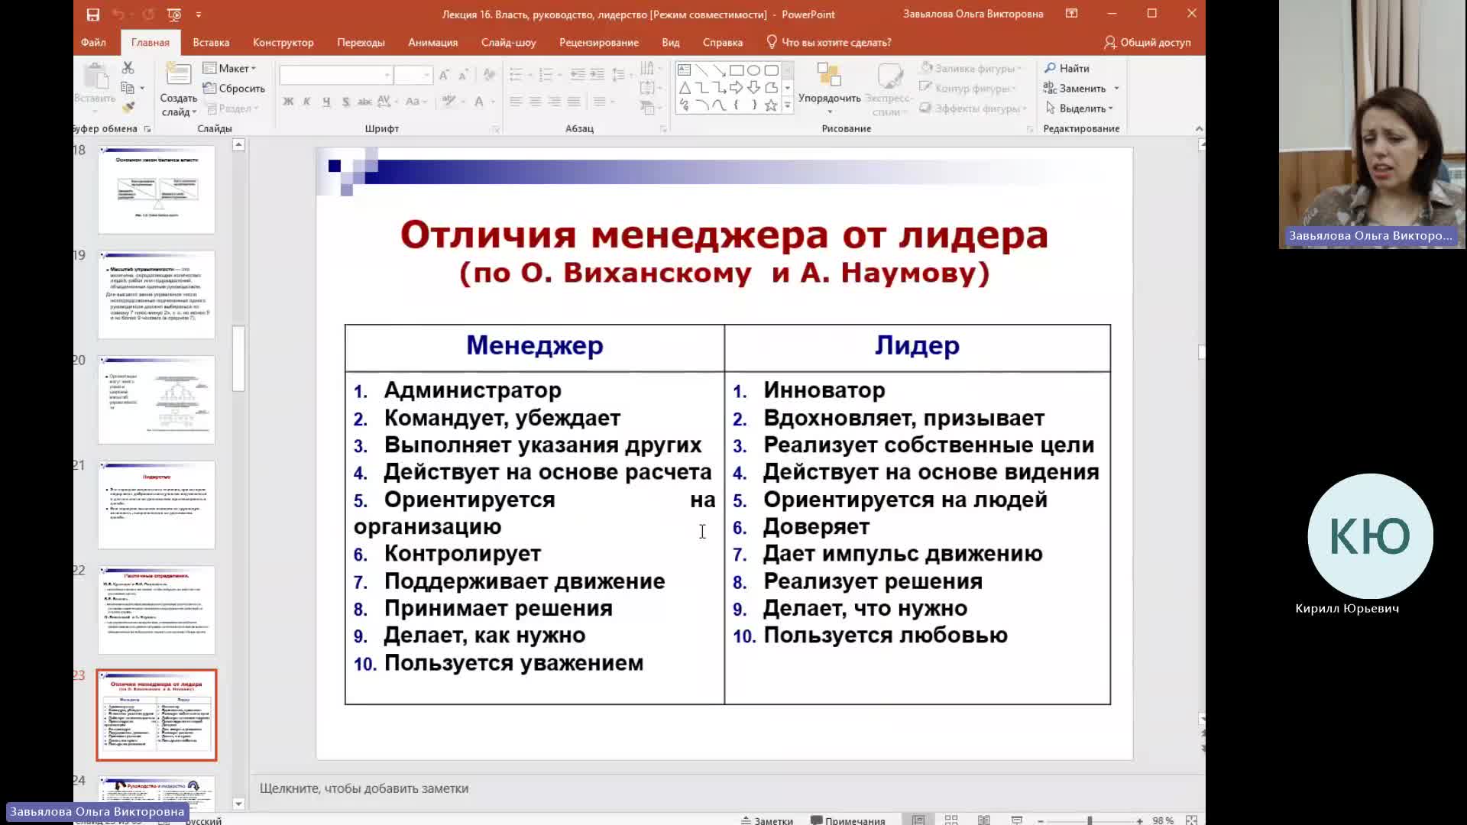Switch to the Вставка tab
Screen dimensions: 1467x825
pyautogui.click(x=211, y=42)
